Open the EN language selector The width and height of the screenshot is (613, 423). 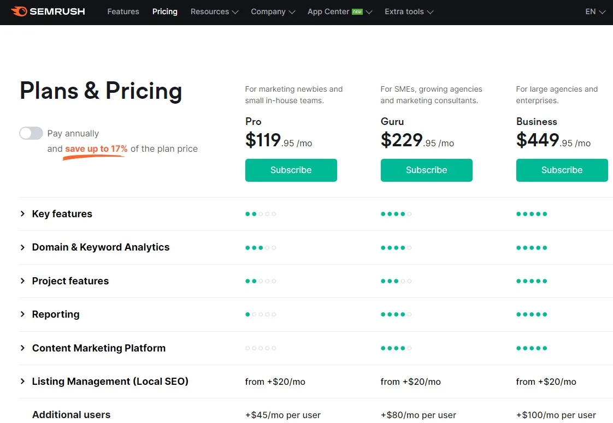(x=595, y=11)
